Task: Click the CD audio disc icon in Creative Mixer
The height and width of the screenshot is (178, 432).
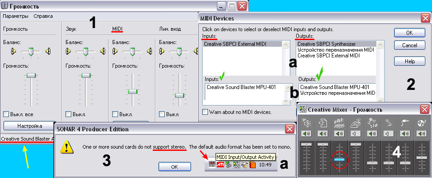Action: (421, 124)
